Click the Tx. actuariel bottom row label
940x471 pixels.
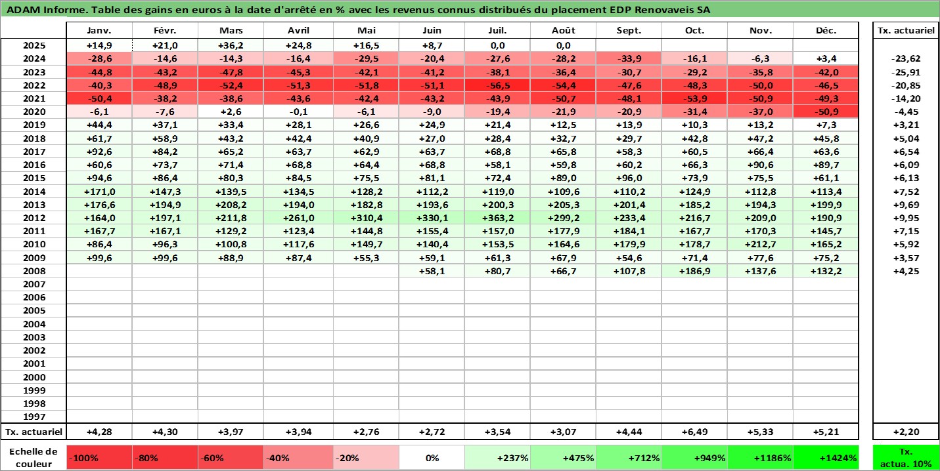pos(34,432)
